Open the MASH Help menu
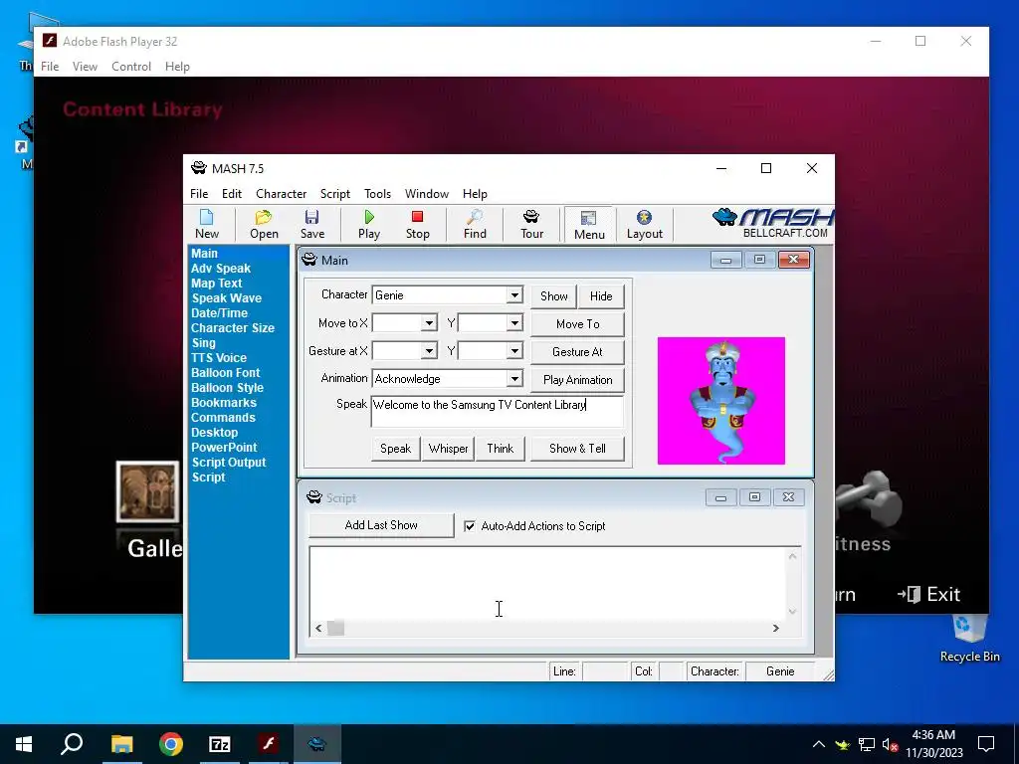The height and width of the screenshot is (764, 1019). tap(475, 194)
